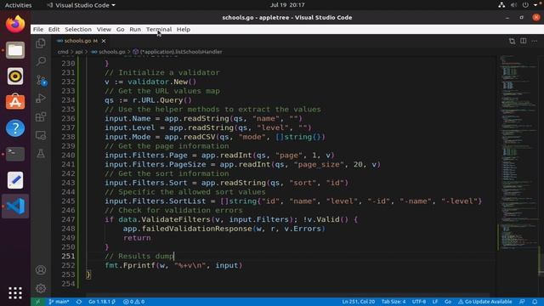This screenshot has width=544, height=306.
Task: Open Activities overview in top bar
Action: [x=19, y=5]
